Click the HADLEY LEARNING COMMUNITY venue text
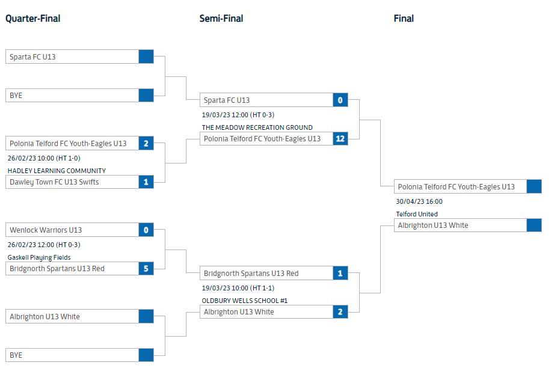The height and width of the screenshot is (389, 560). point(57,171)
